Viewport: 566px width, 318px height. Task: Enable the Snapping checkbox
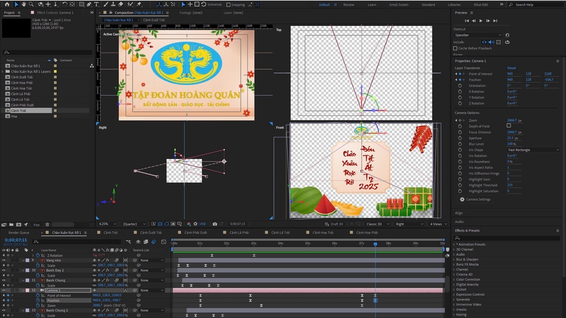pos(228,5)
